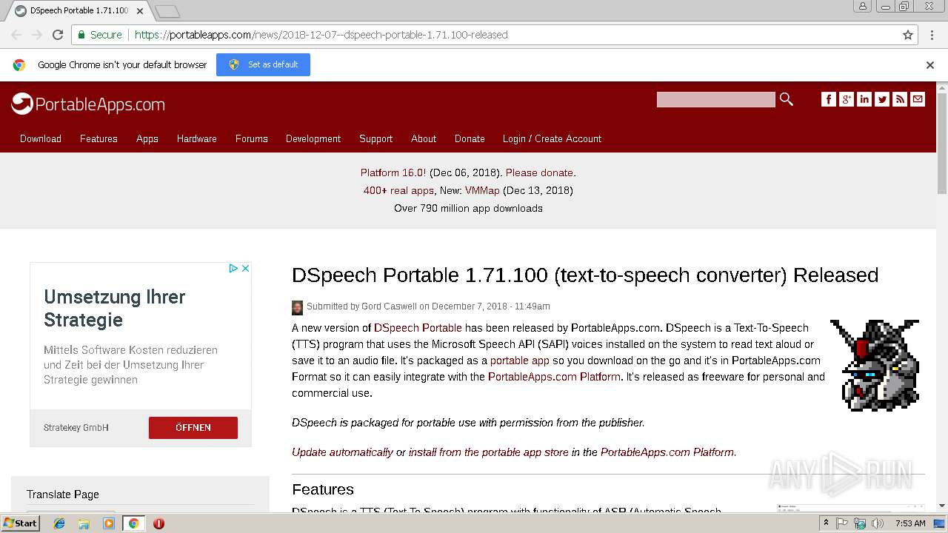The height and width of the screenshot is (533, 948).
Task: Reload the page with refresh icon
Action: 58,35
